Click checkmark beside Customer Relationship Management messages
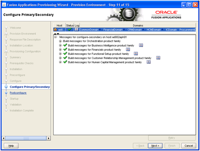This screenshot has width=200, height=151. pos(65,58)
